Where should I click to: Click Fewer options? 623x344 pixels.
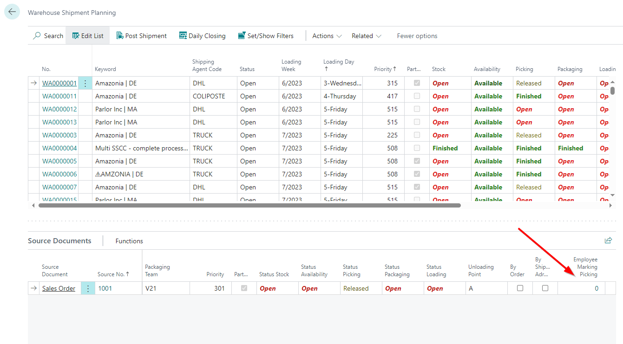pyautogui.click(x=417, y=36)
